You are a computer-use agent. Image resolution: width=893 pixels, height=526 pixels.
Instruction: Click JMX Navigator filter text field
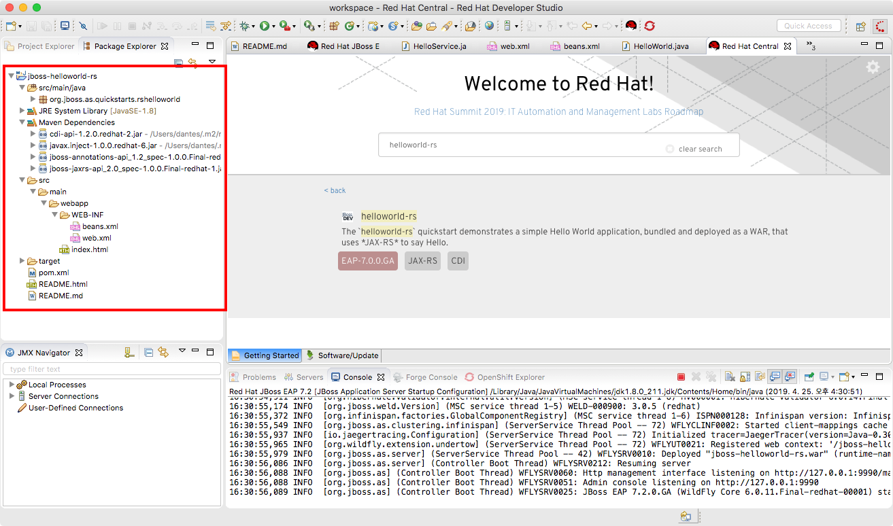coord(112,369)
